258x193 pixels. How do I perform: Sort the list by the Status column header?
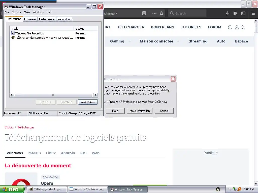click(x=86, y=29)
